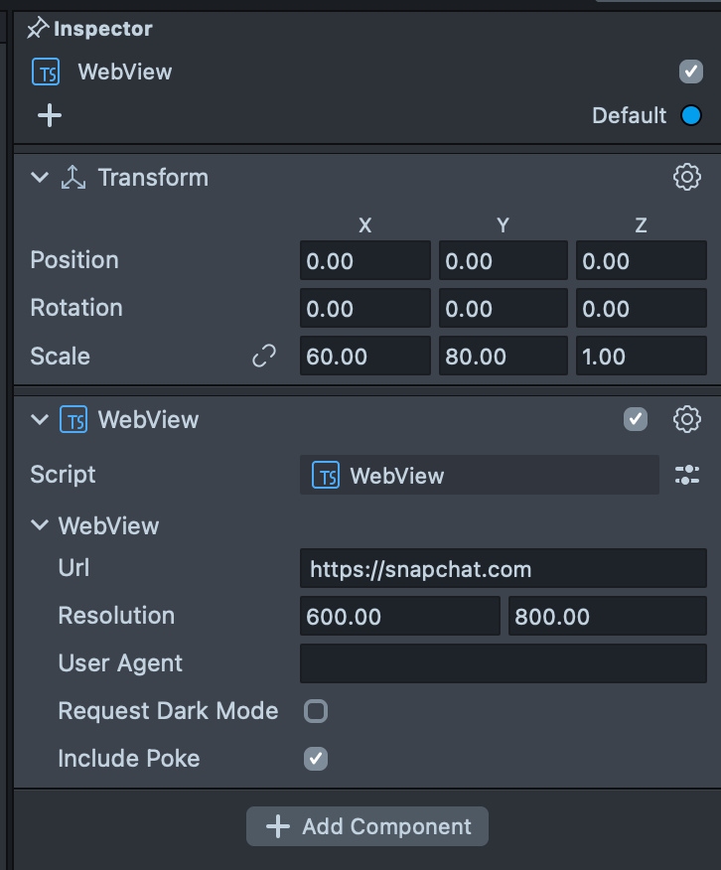Collapse the WebView component section

tap(40, 420)
